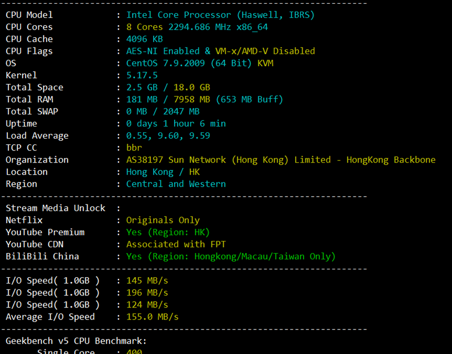Click the Total RAM value line

click(204, 99)
